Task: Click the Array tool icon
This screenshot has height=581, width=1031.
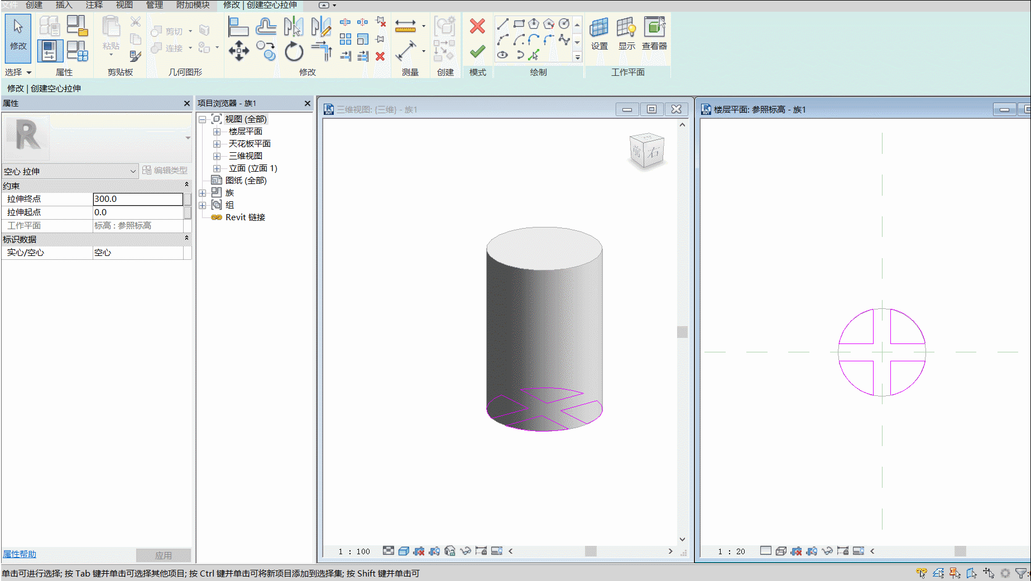Action: coord(346,39)
